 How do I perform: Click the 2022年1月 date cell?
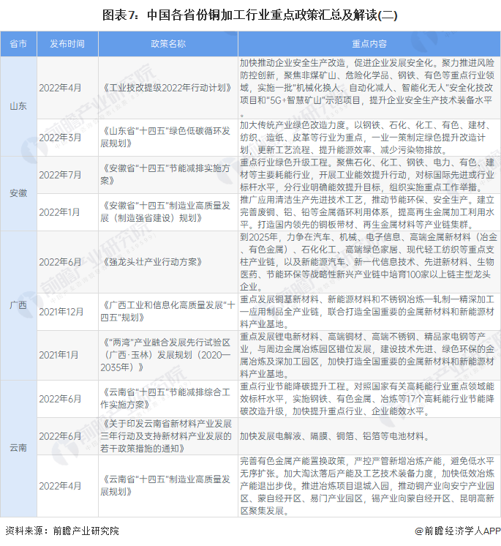59,212
